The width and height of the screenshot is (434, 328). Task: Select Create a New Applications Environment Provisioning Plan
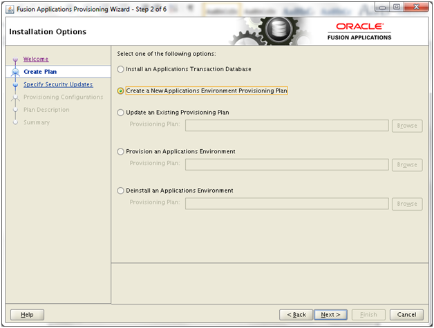coord(120,90)
